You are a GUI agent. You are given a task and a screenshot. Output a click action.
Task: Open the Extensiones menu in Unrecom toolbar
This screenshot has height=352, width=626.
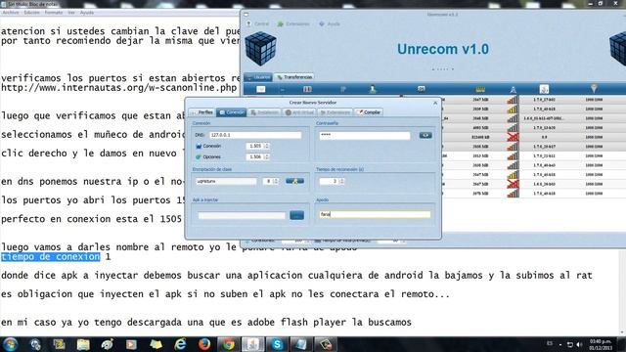[x=293, y=23]
